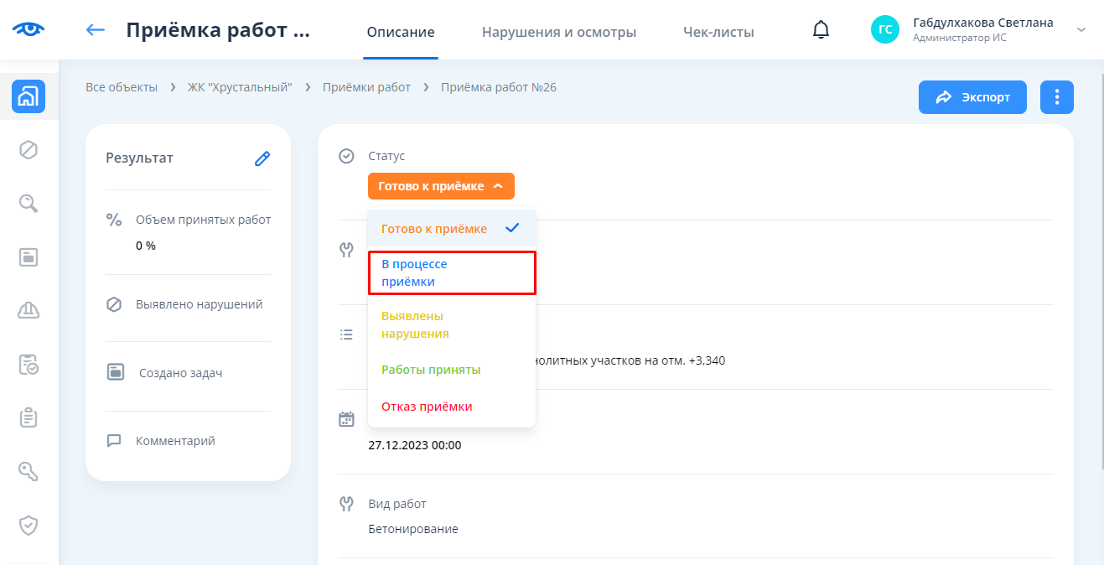Viewport: 1104px width, 565px height.
Task: Click the back arrow in header
Action: 96,30
